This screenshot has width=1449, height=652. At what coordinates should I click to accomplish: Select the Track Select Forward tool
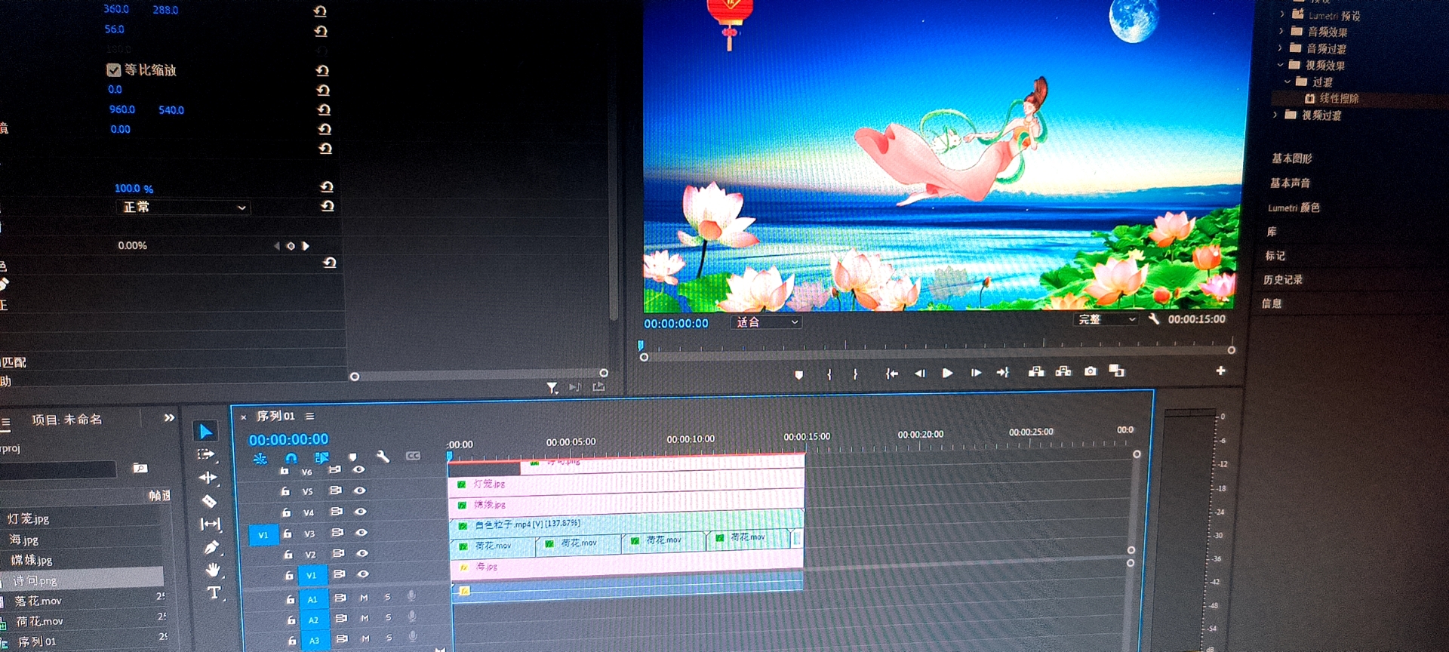click(x=206, y=454)
